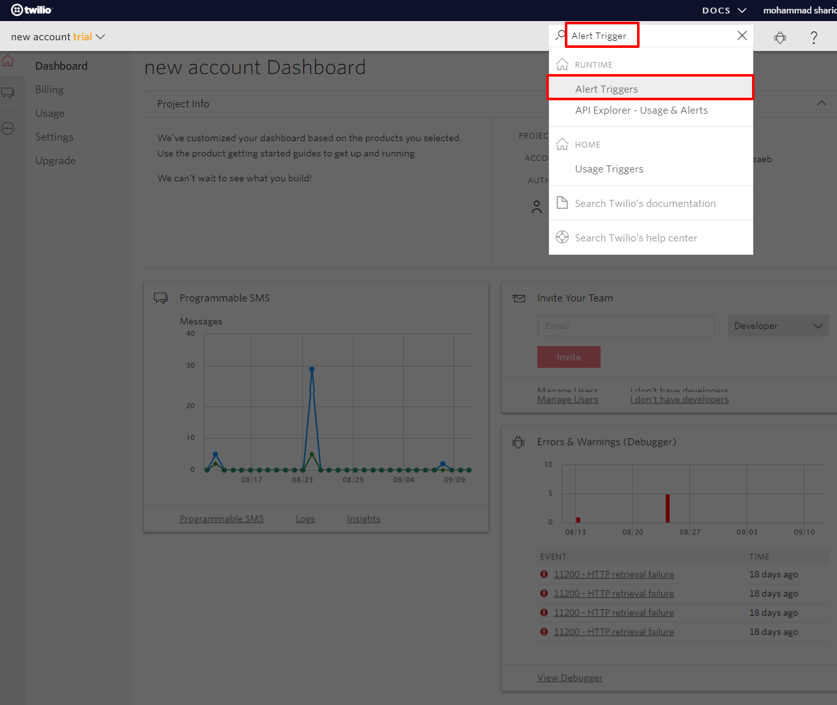Open the debugger bug icon in toolbar
The width and height of the screenshot is (837, 705).
click(780, 38)
